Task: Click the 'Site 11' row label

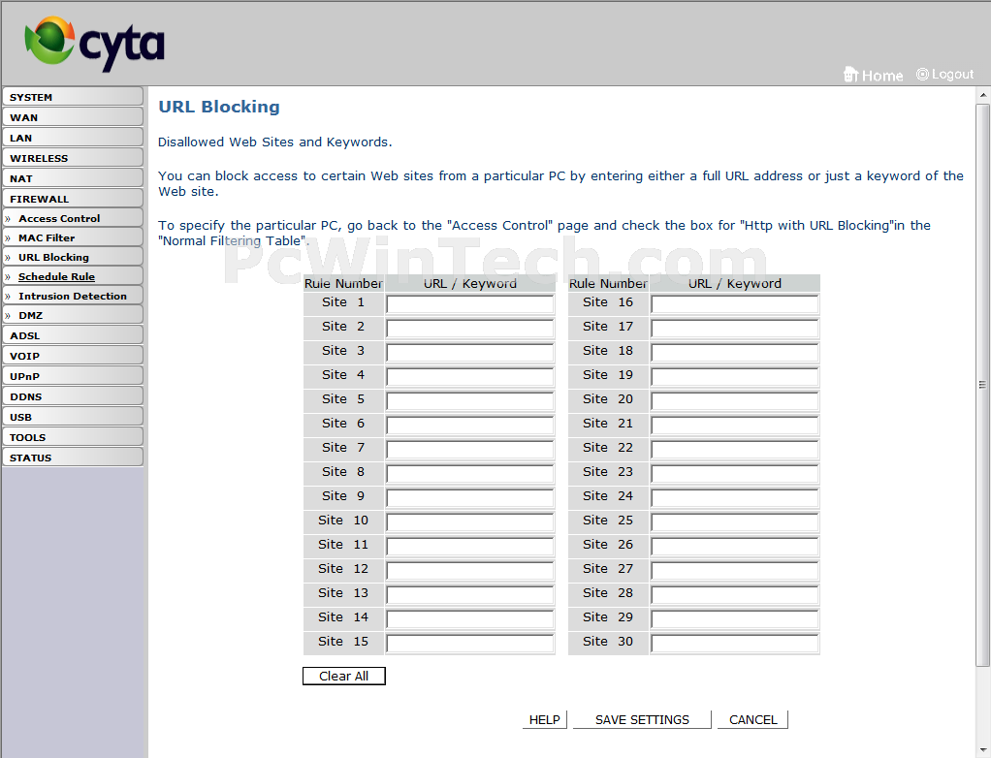Action: [x=343, y=545]
